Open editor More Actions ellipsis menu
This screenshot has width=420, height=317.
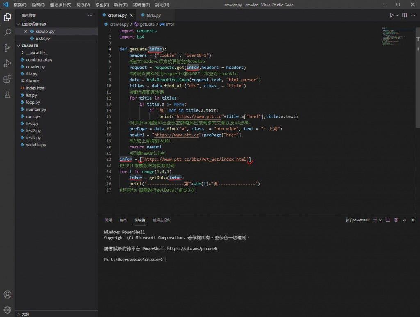[413, 15]
